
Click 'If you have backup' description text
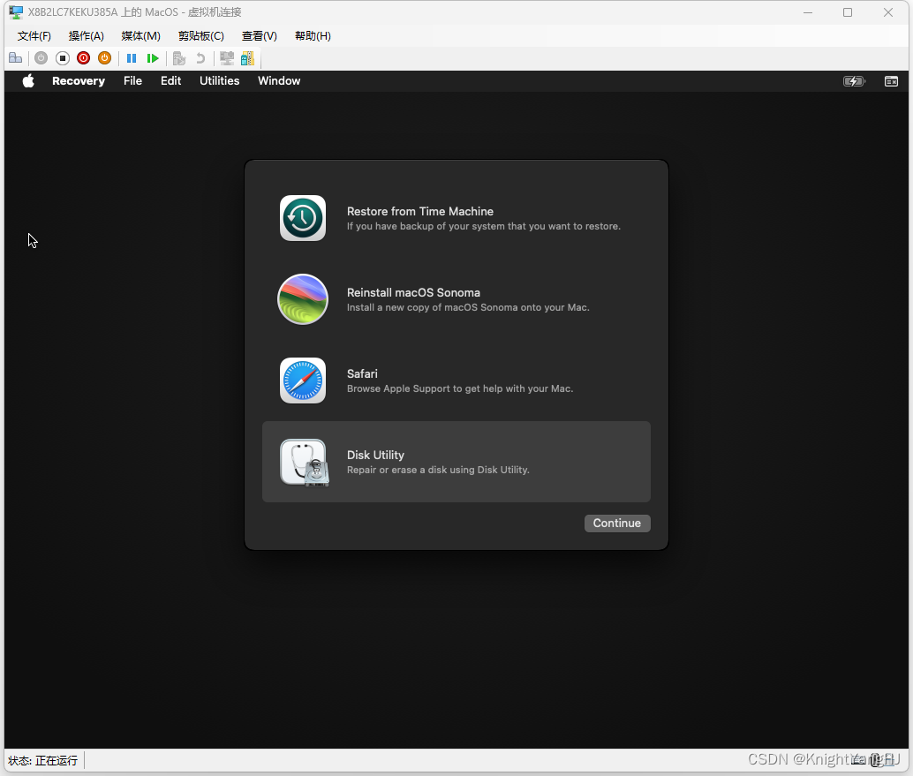(x=484, y=226)
